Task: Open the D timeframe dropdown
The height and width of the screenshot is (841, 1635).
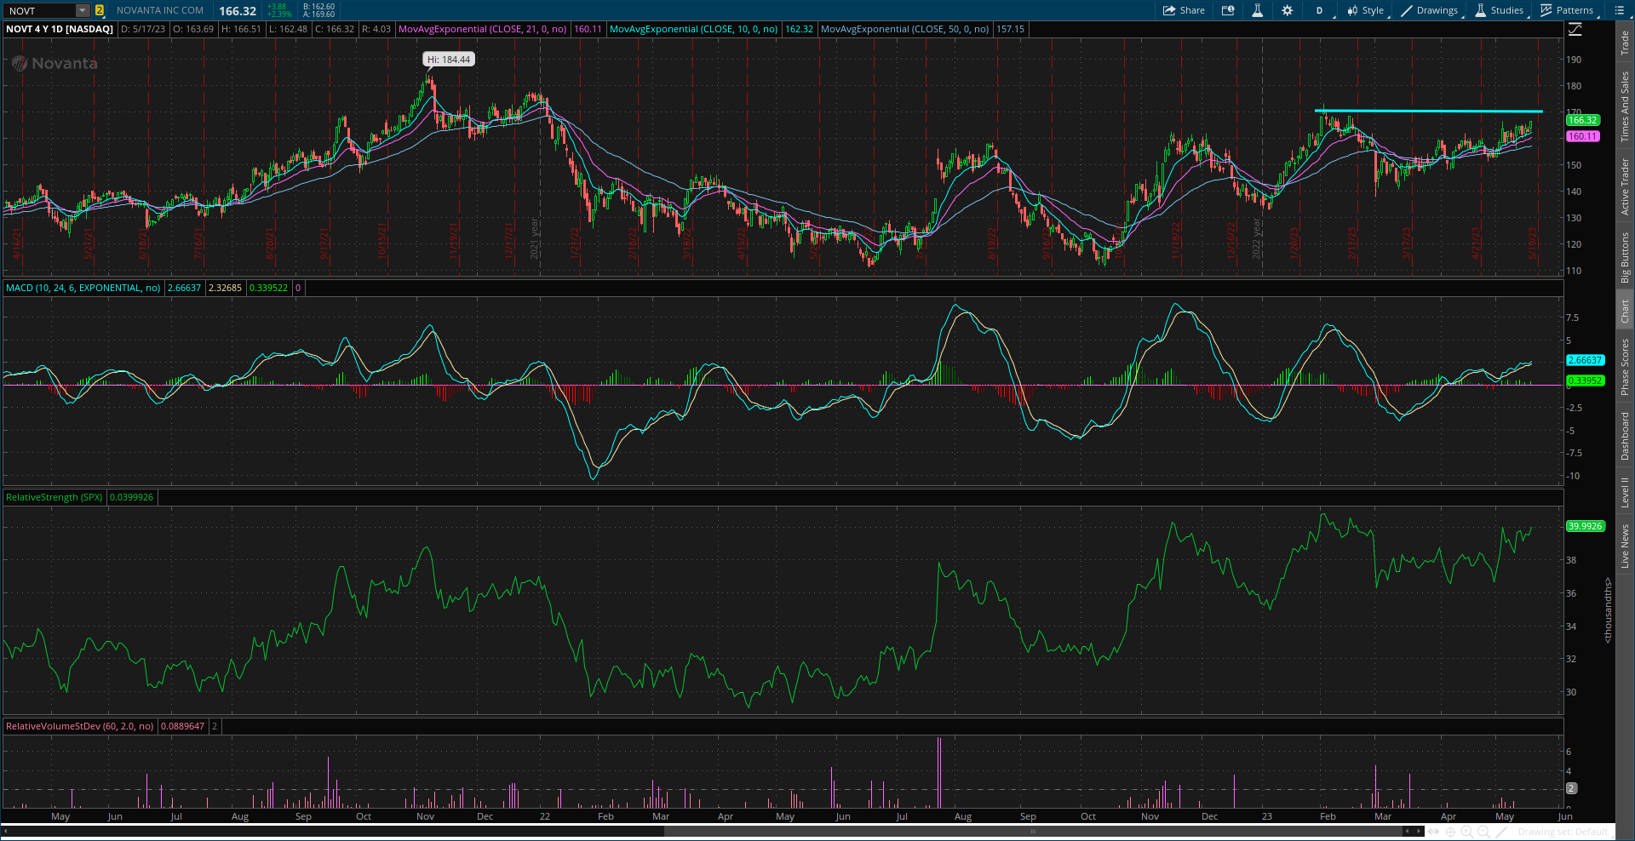Action: (x=1319, y=10)
